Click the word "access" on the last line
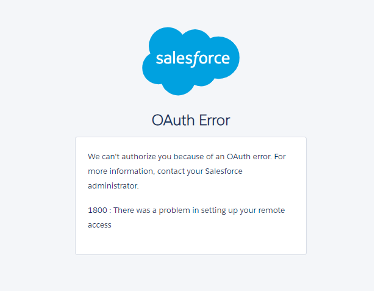This screenshot has width=375, height=291. (x=99, y=225)
